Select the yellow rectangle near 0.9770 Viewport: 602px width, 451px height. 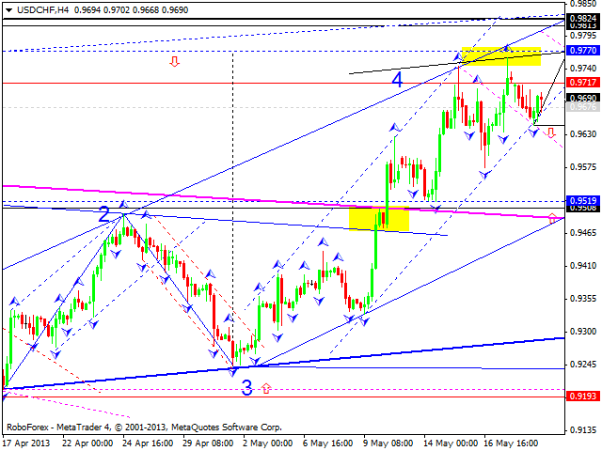[x=500, y=55]
